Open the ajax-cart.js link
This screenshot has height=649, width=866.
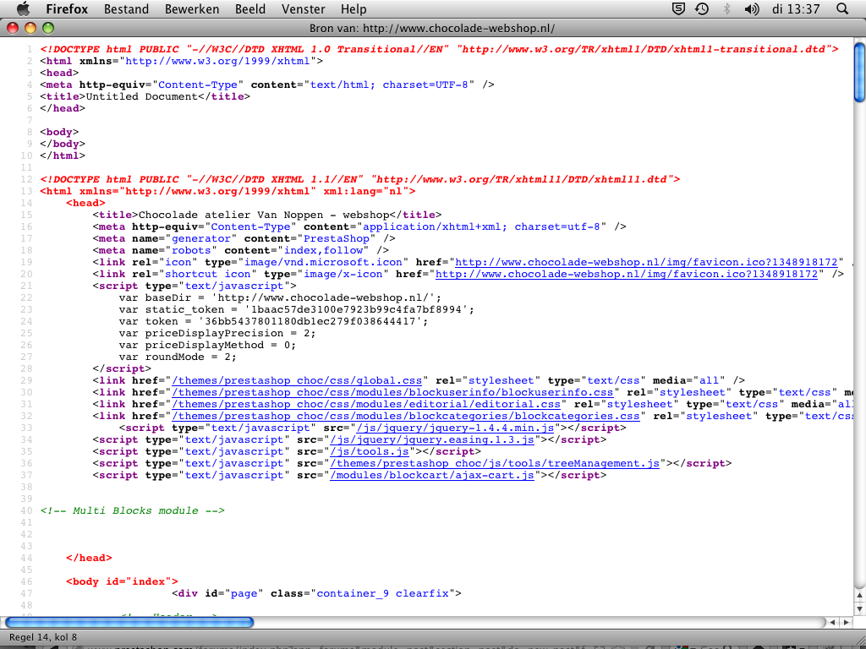pyautogui.click(x=432, y=475)
